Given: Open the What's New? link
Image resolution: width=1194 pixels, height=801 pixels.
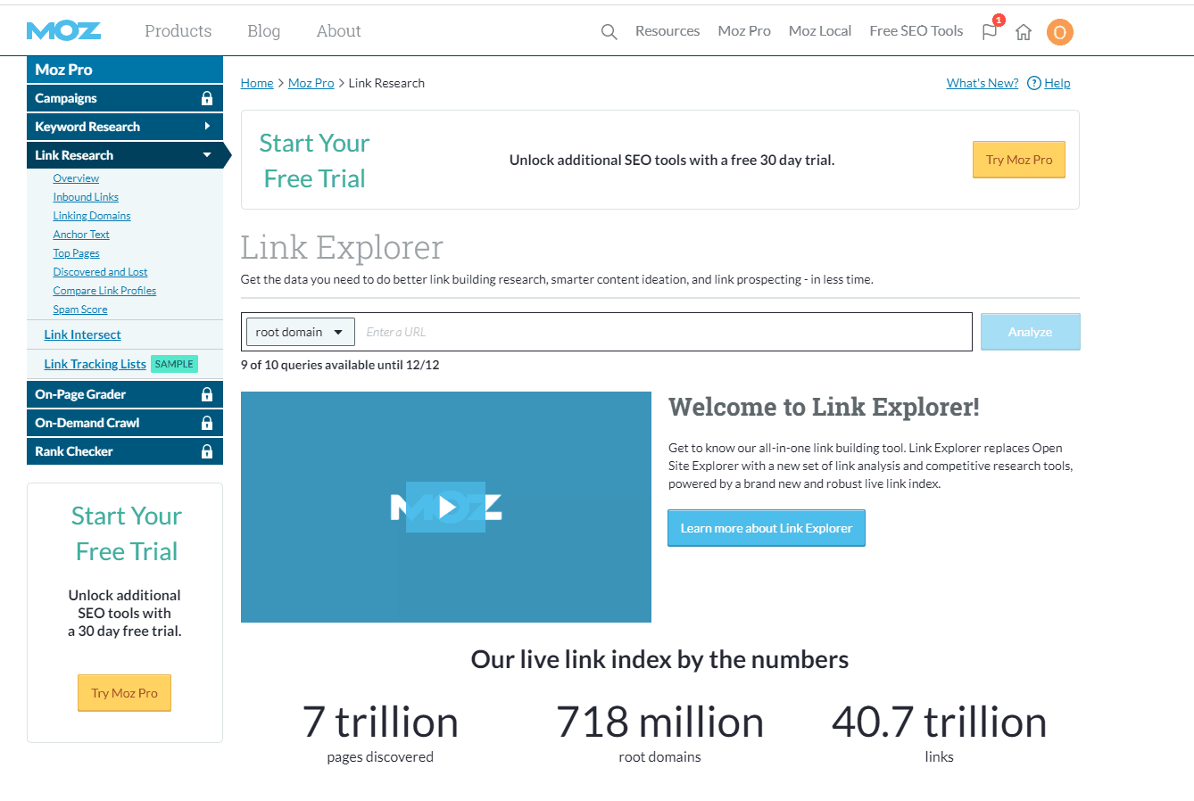Looking at the screenshot, I should [x=982, y=83].
